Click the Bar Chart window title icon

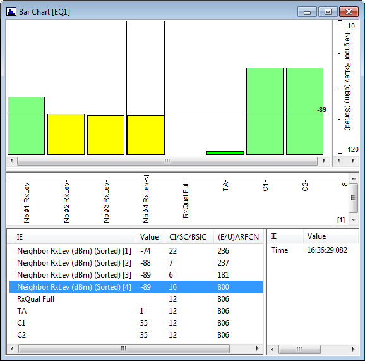[x=11, y=11]
